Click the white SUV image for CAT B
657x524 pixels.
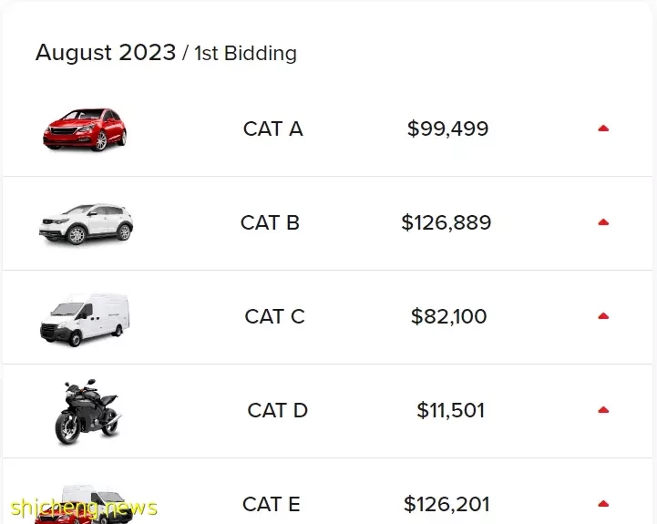point(86,223)
